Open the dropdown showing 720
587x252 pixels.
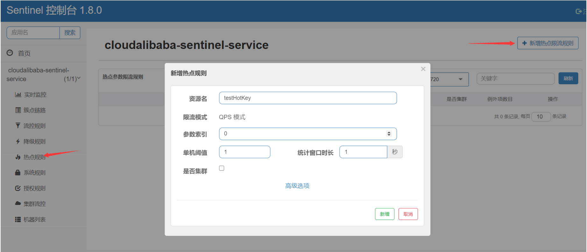coord(449,79)
